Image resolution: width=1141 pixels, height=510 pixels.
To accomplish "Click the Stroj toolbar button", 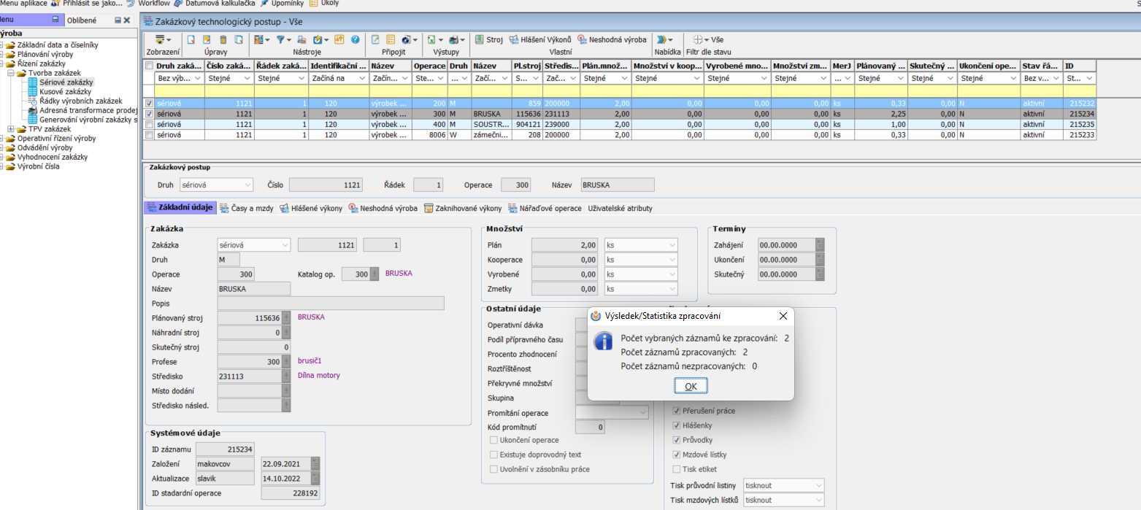I will [489, 39].
